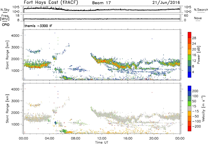Click the '12:00' time axis label

click(102, 139)
